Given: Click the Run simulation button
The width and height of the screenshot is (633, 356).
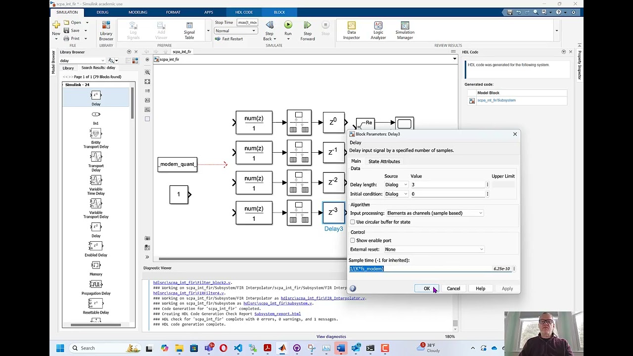Looking at the screenshot, I should coord(288,25).
